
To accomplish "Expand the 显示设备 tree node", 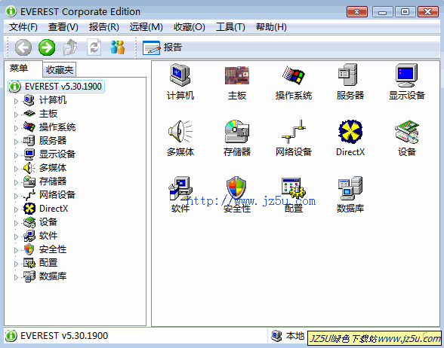I will [16, 155].
